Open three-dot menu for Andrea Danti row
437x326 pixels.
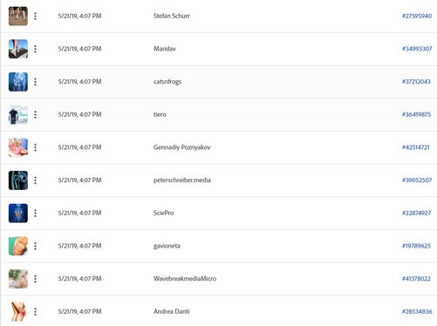(35, 311)
